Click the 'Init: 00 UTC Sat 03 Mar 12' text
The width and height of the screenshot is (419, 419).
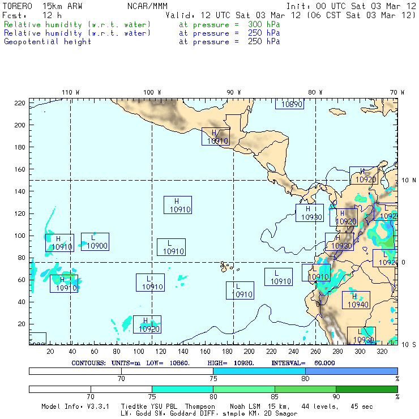click(351, 6)
